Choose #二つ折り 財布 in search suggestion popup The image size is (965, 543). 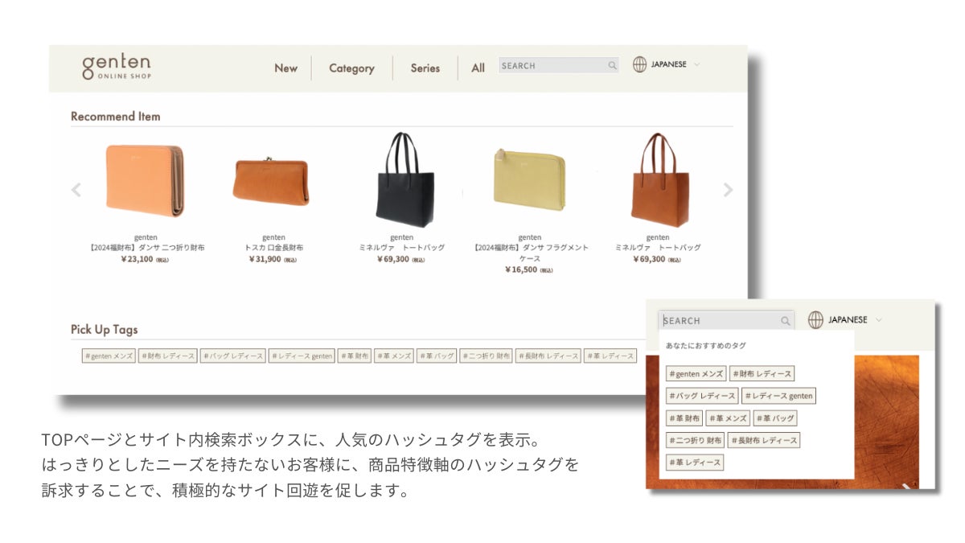[x=695, y=440]
